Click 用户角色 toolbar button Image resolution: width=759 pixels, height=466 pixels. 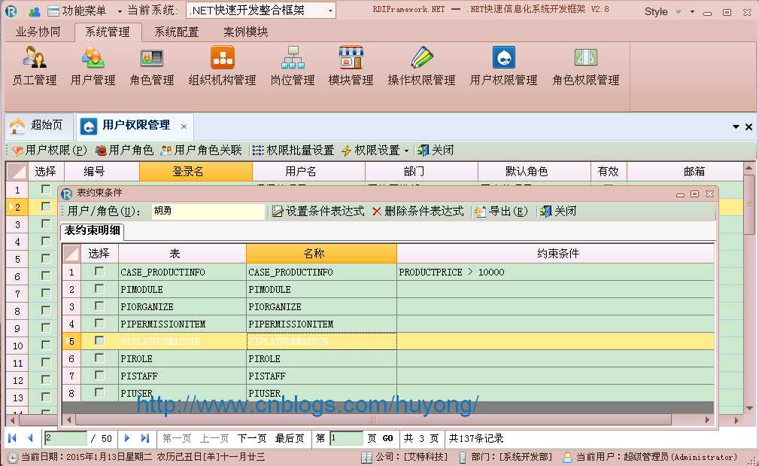click(124, 151)
